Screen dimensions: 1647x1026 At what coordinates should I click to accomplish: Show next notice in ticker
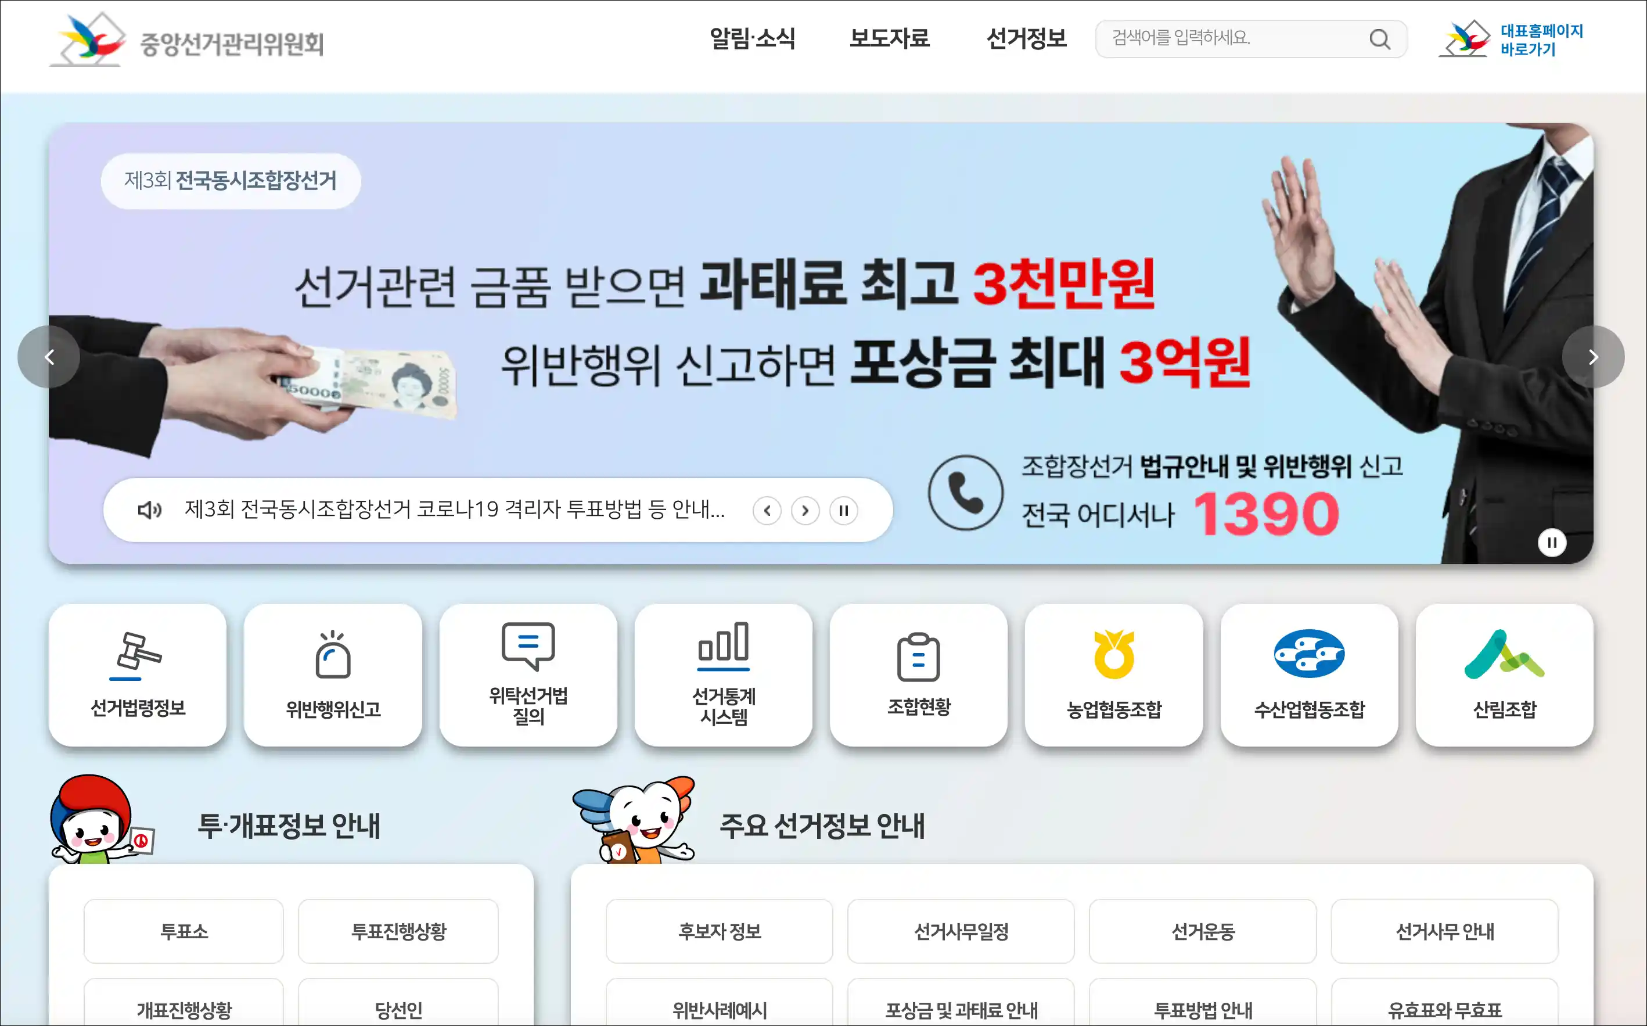(x=805, y=510)
